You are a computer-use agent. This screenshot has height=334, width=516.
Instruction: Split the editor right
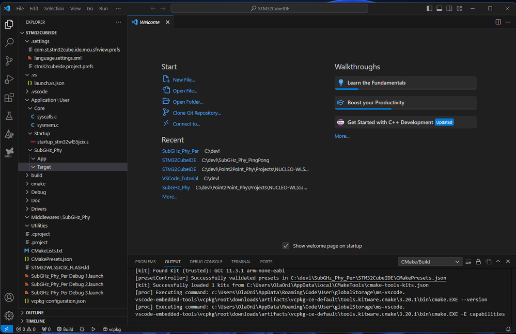tap(498, 22)
